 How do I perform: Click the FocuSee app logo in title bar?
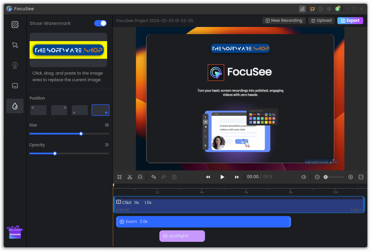(x=9, y=9)
